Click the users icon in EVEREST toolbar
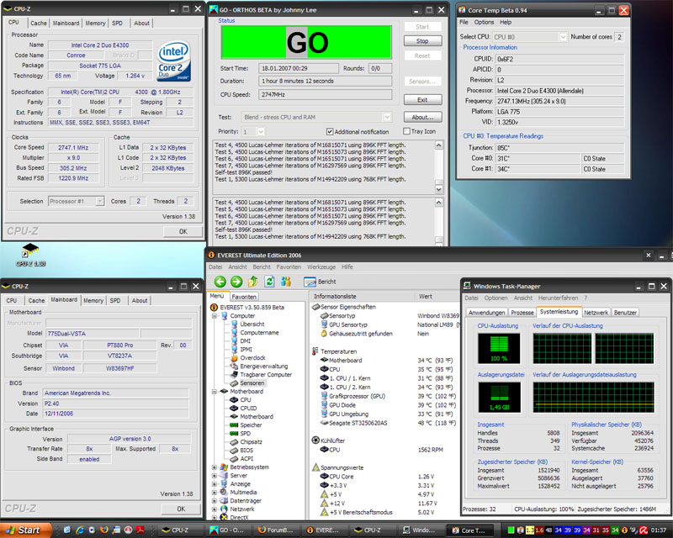 (286, 282)
